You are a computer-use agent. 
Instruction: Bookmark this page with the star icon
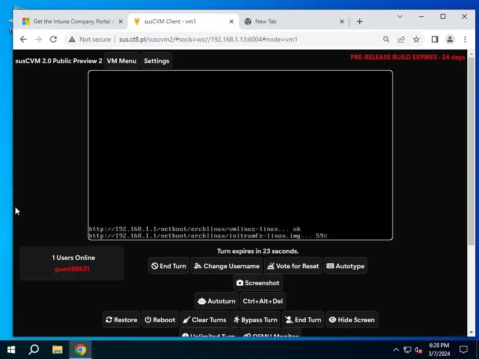(x=416, y=39)
